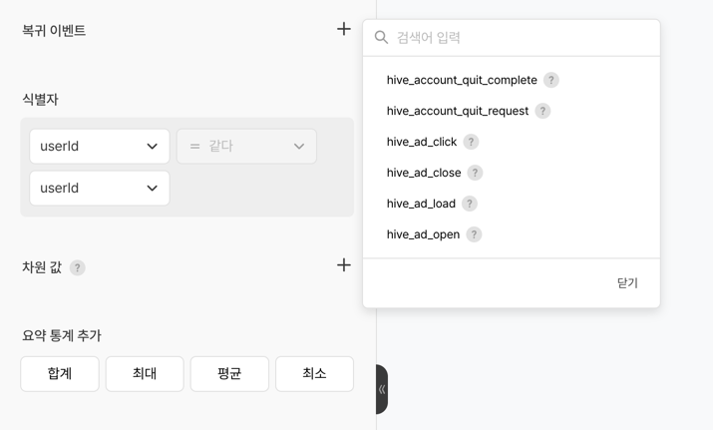Expand the '= 같다' operator dropdown
Image resolution: width=713 pixels, height=430 pixels.
246,146
